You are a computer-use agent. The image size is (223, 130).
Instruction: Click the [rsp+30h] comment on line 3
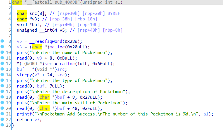click(x=68, y=13)
